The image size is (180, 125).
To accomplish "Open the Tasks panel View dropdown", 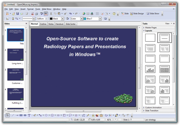I will point(168,24).
